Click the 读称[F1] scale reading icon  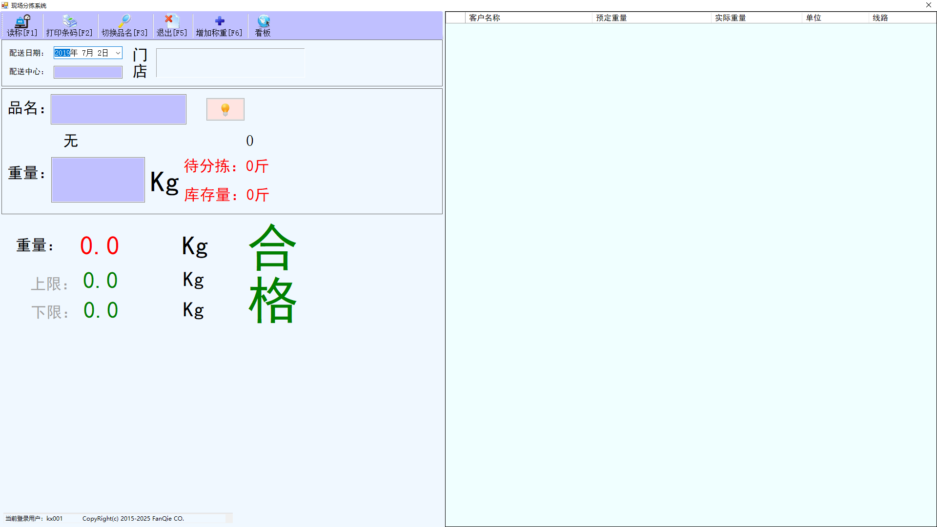tap(22, 21)
